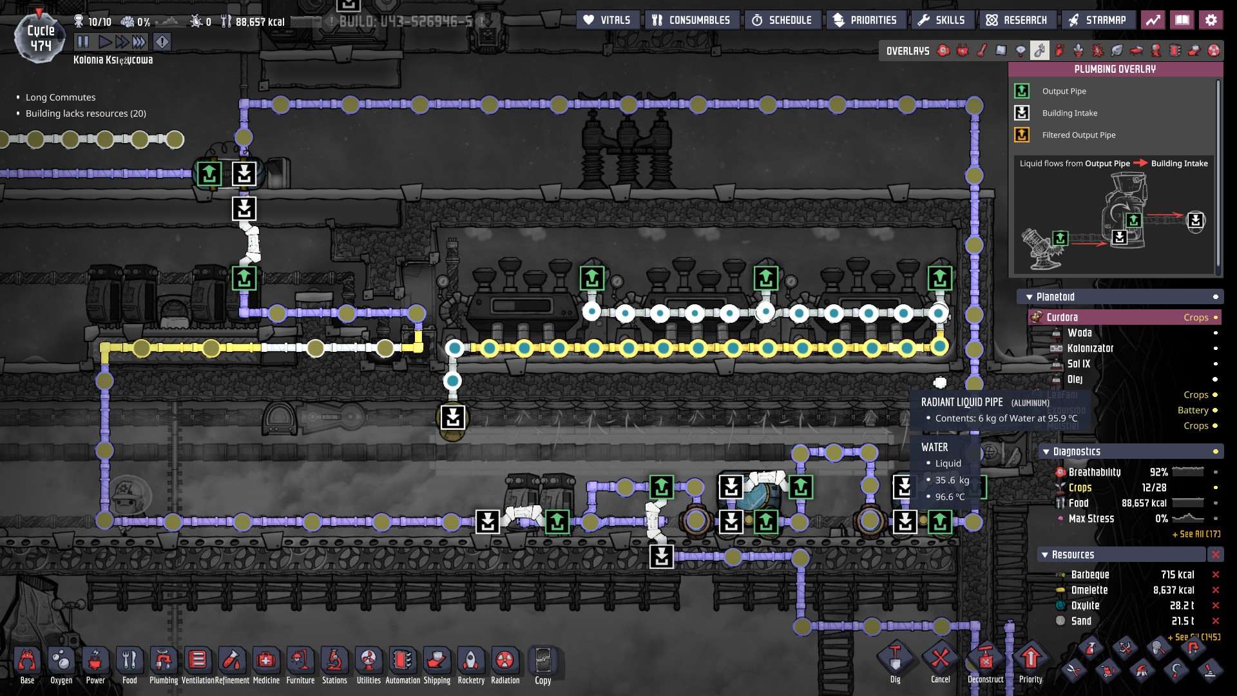Viewport: 1237px width, 696px height.
Task: Show the Temperature overlay
Action: (982, 50)
